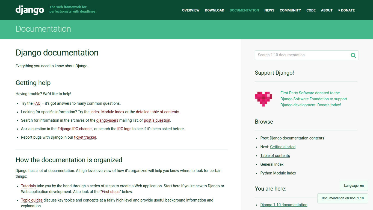Viewport: 373px width, 210px height.
Task: Select Documentation in the top navigation
Action: (244, 10)
